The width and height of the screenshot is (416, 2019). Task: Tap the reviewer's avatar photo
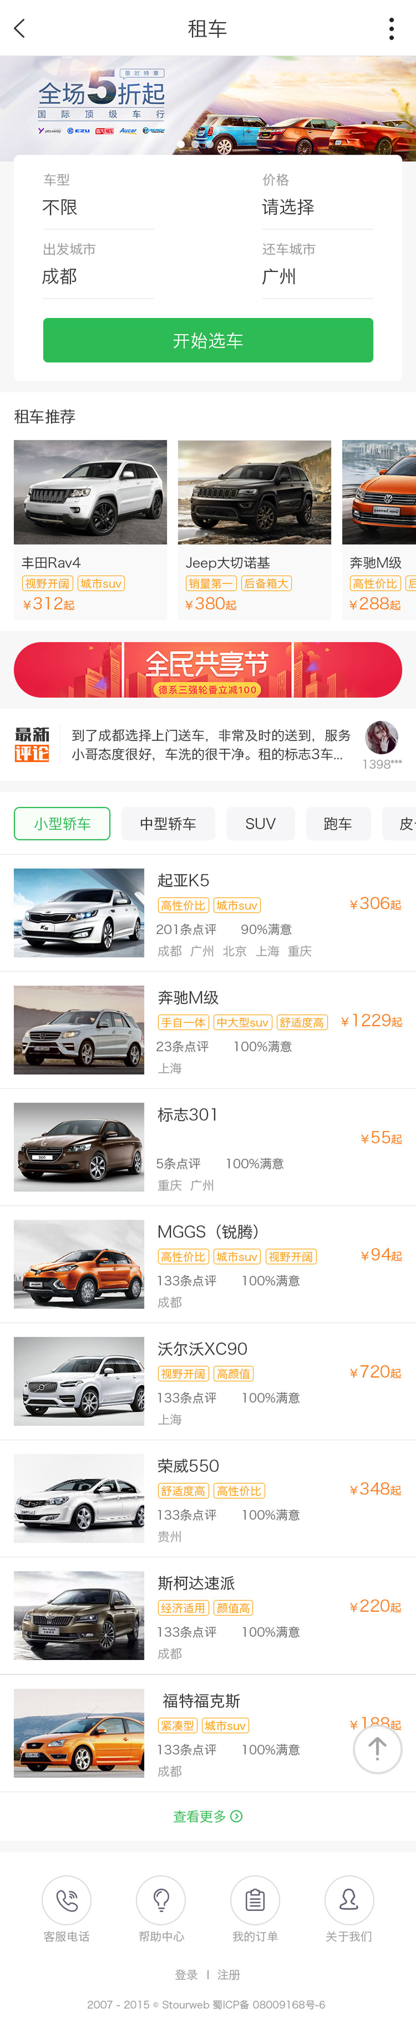[x=381, y=737]
